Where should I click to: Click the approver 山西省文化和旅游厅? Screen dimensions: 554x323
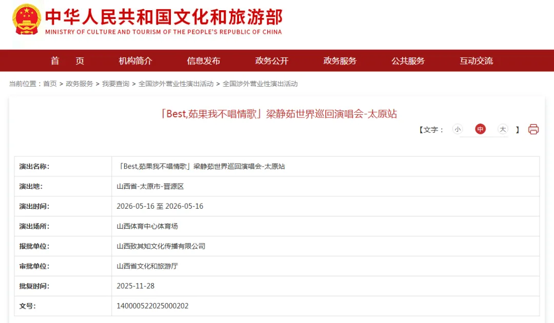pyautogui.click(x=147, y=266)
